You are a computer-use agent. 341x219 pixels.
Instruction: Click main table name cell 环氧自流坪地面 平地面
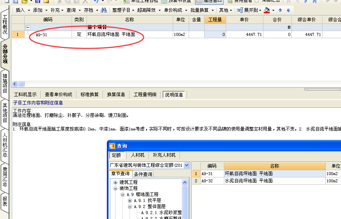pos(130,34)
